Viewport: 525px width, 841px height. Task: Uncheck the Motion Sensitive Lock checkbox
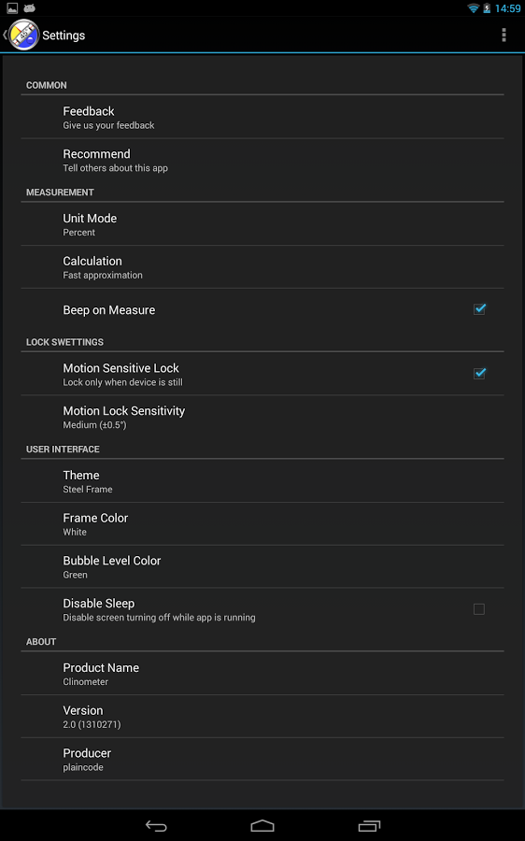[479, 374]
